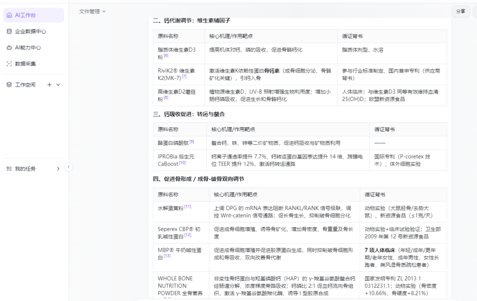Open citation [9] after 酪蛋白磷酸肽
The image size is (477, 301).
192,142
